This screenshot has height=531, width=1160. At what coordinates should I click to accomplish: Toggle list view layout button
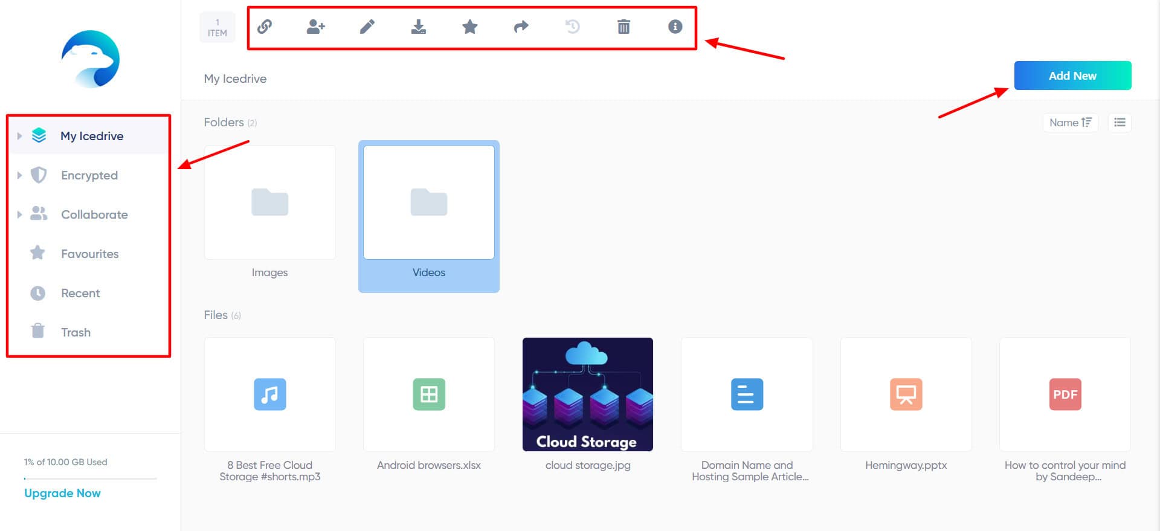(x=1120, y=123)
